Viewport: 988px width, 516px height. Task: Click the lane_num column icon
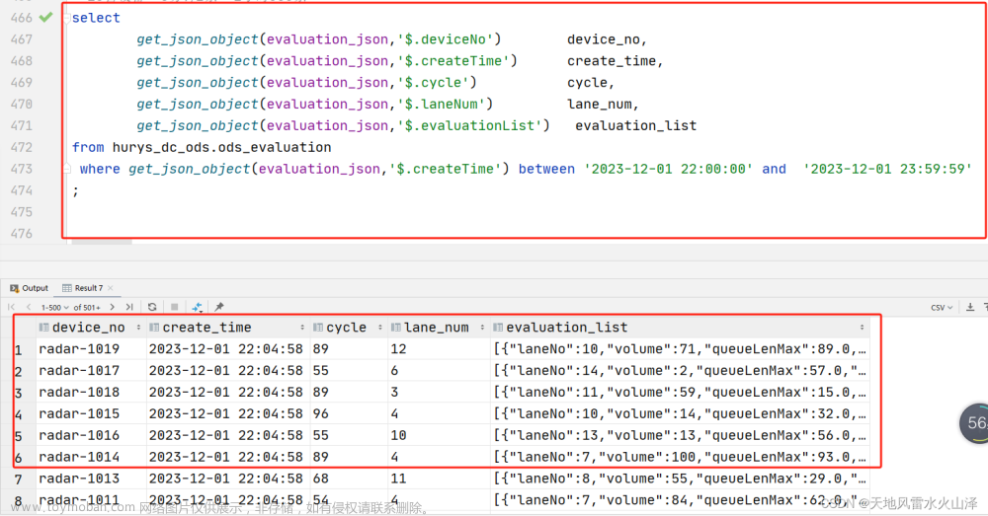tap(396, 328)
